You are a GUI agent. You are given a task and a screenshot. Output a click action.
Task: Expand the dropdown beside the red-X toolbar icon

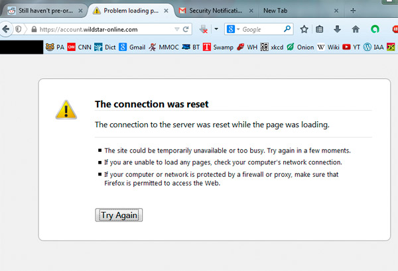coord(215,29)
